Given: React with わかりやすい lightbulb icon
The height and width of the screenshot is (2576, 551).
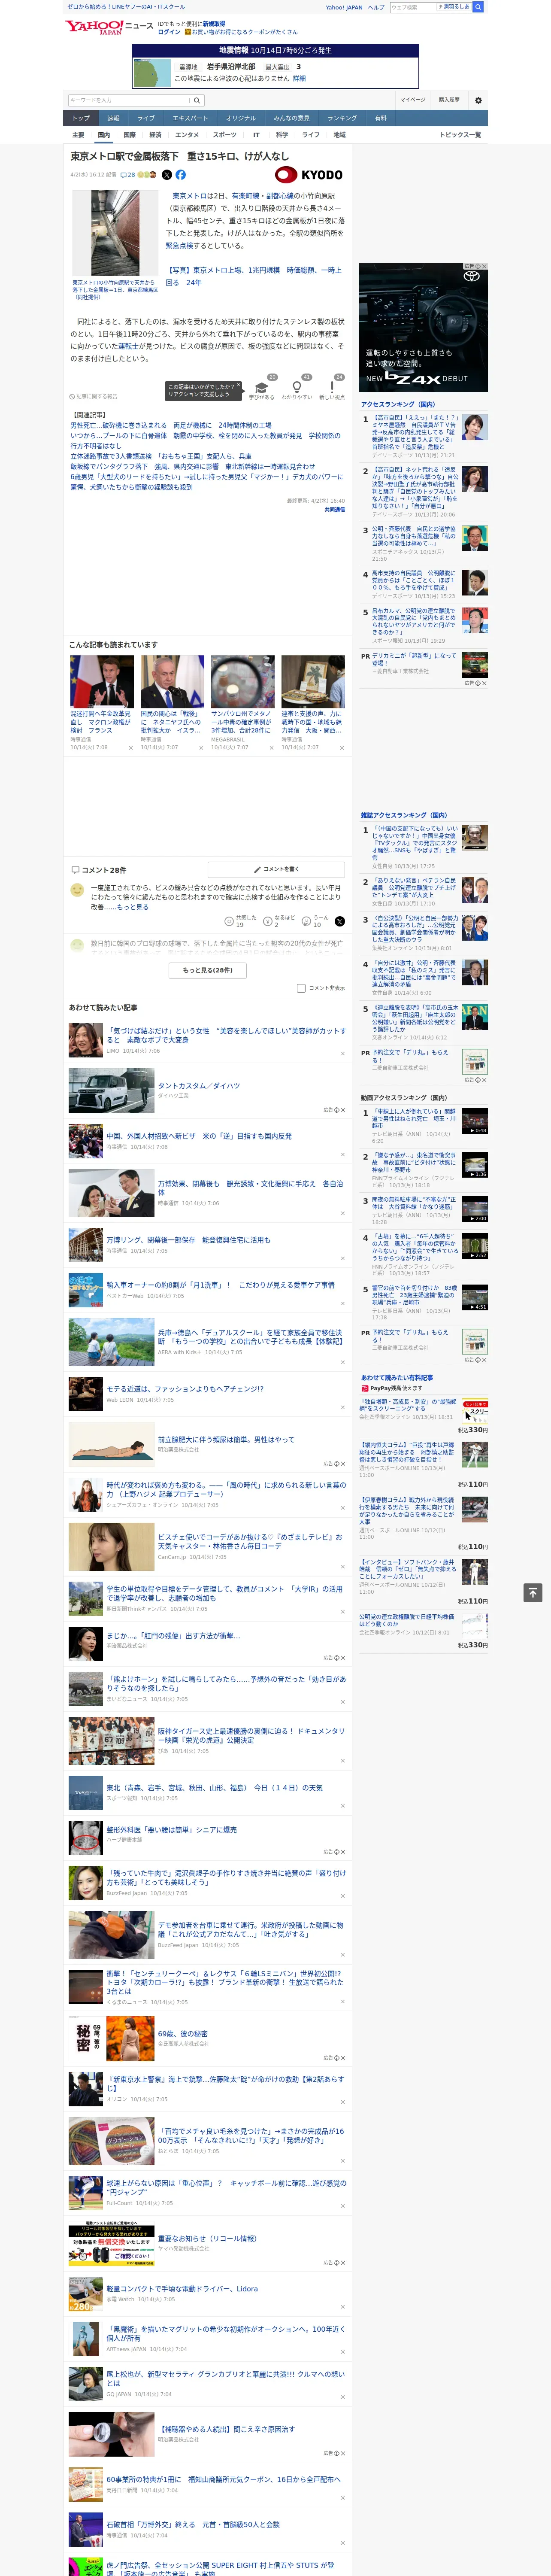Looking at the screenshot, I should point(296,387).
